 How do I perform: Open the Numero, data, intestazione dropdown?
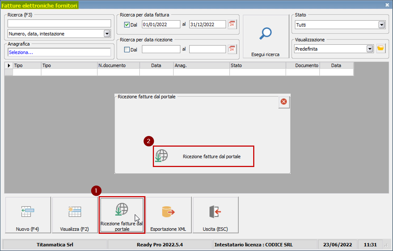(107, 33)
